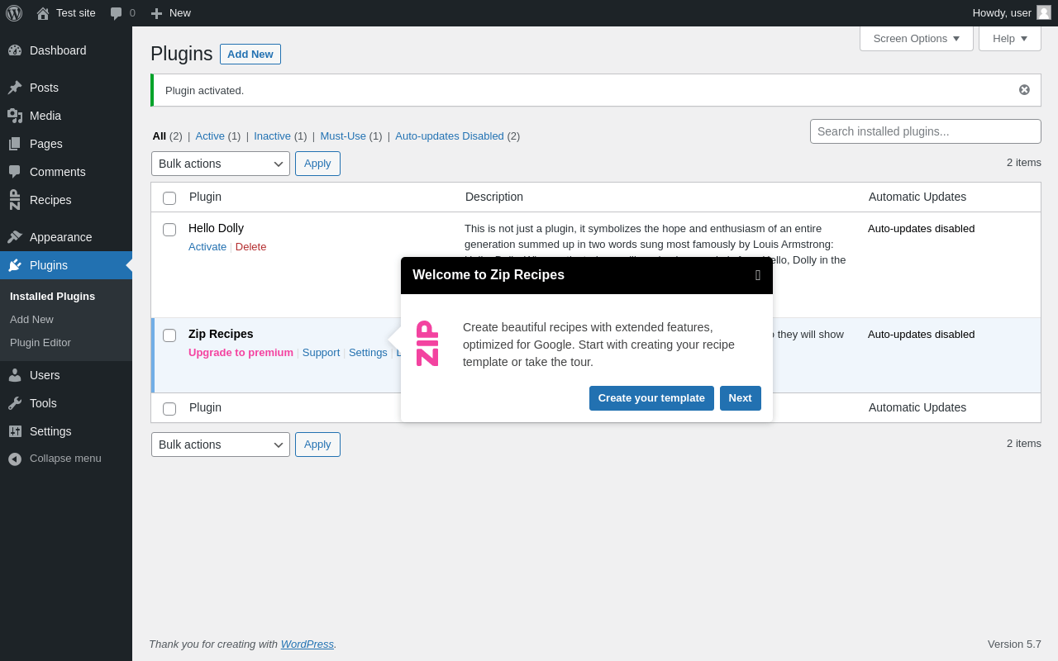Activate the Hello Dolly plugin
Image resolution: width=1058 pixels, height=661 pixels.
(x=207, y=247)
